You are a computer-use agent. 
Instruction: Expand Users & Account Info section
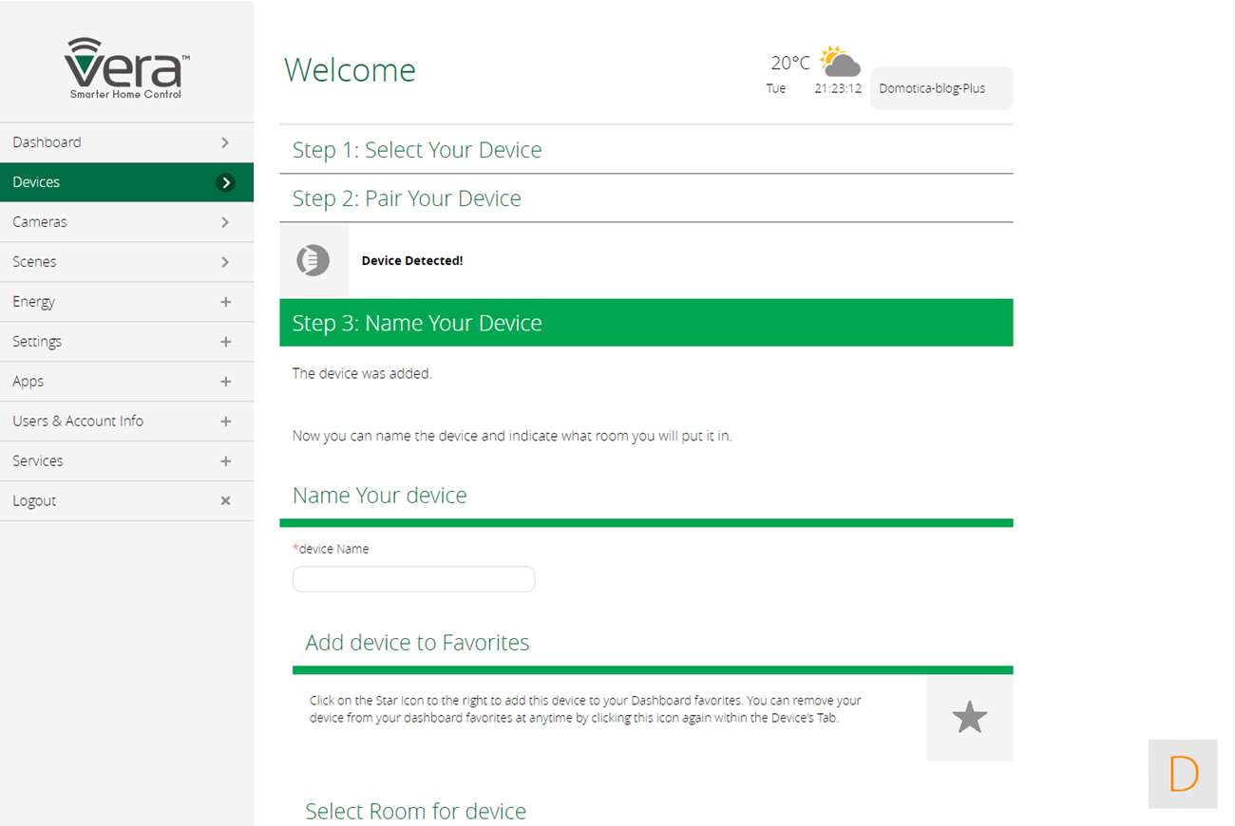(225, 422)
